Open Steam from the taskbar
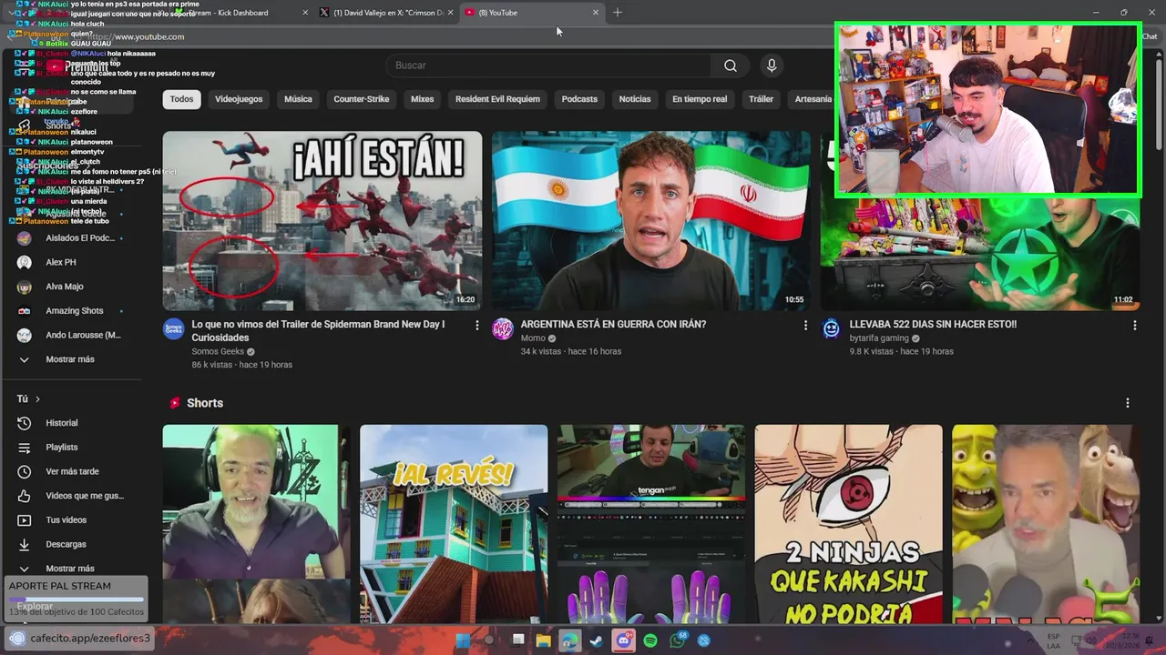 click(596, 640)
